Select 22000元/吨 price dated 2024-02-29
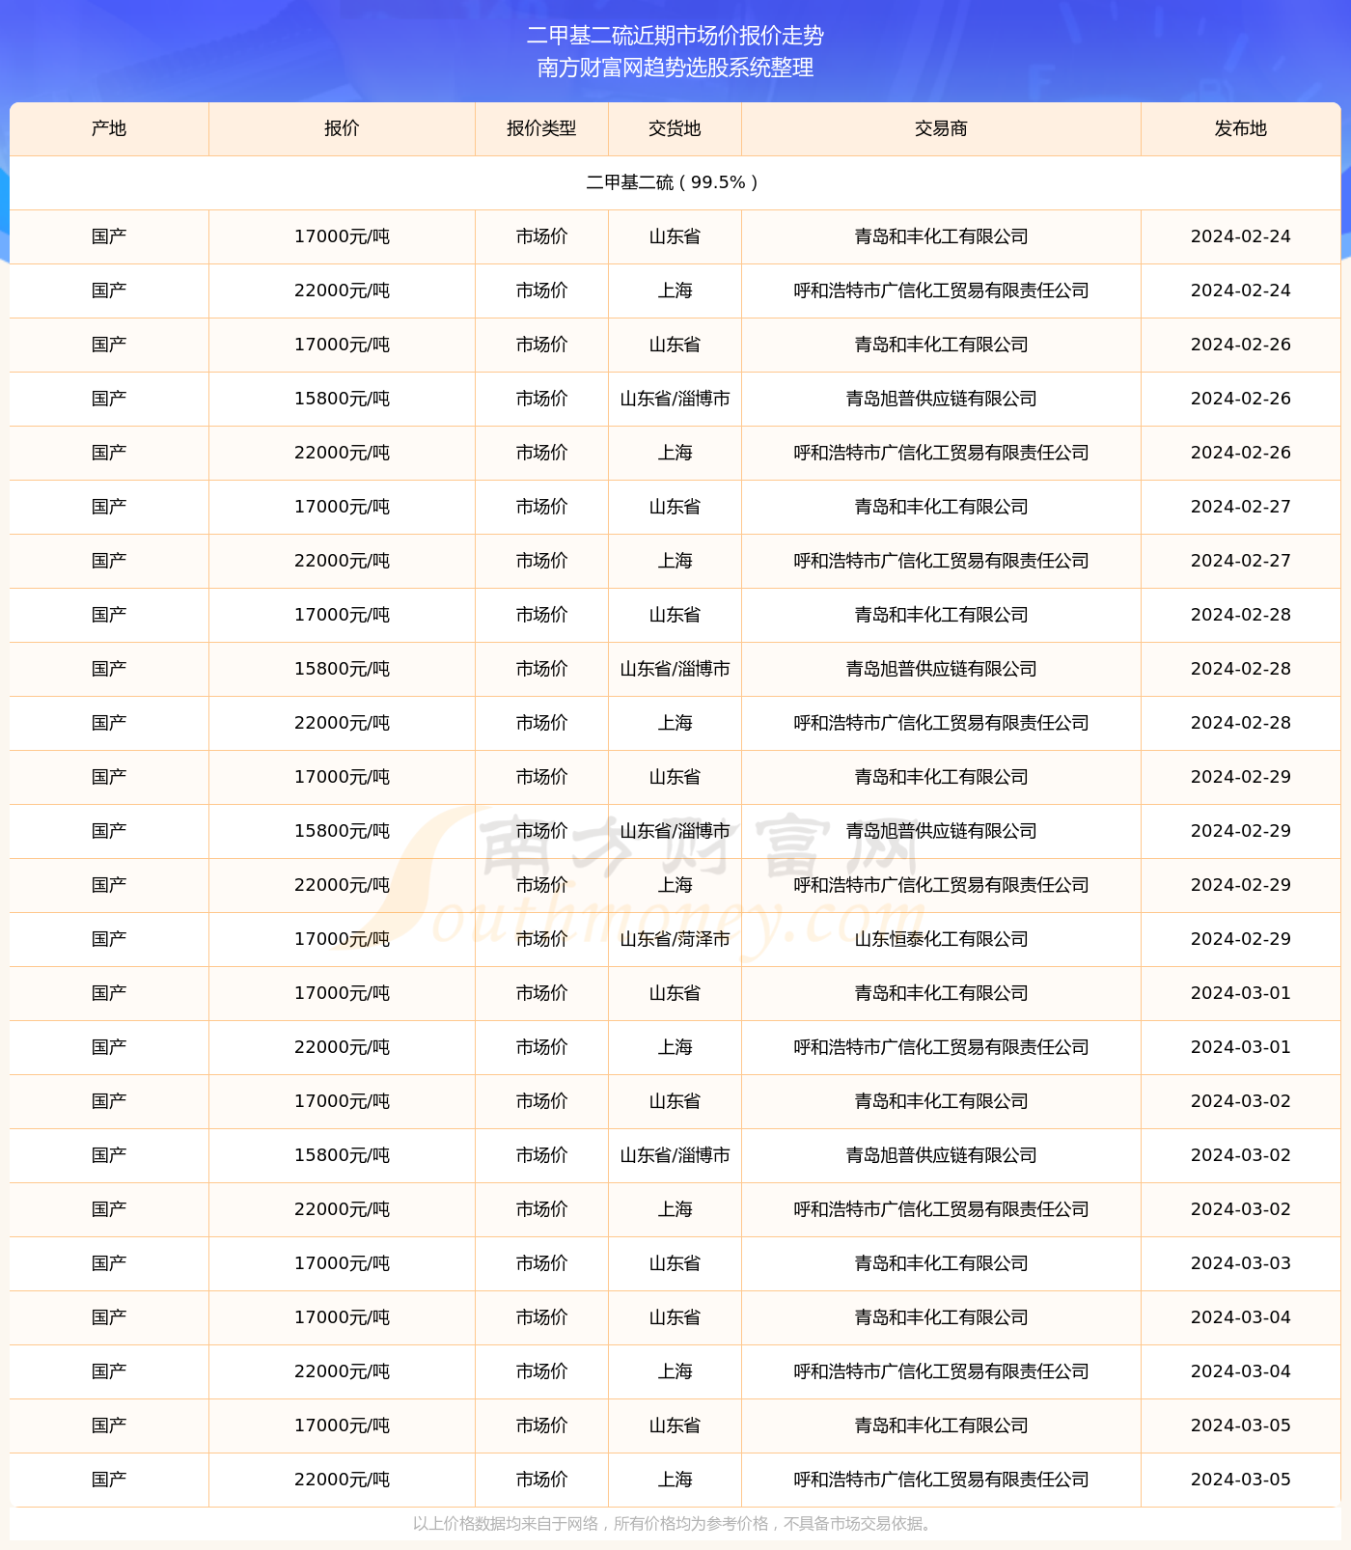This screenshot has width=1351, height=1550. [x=342, y=885]
